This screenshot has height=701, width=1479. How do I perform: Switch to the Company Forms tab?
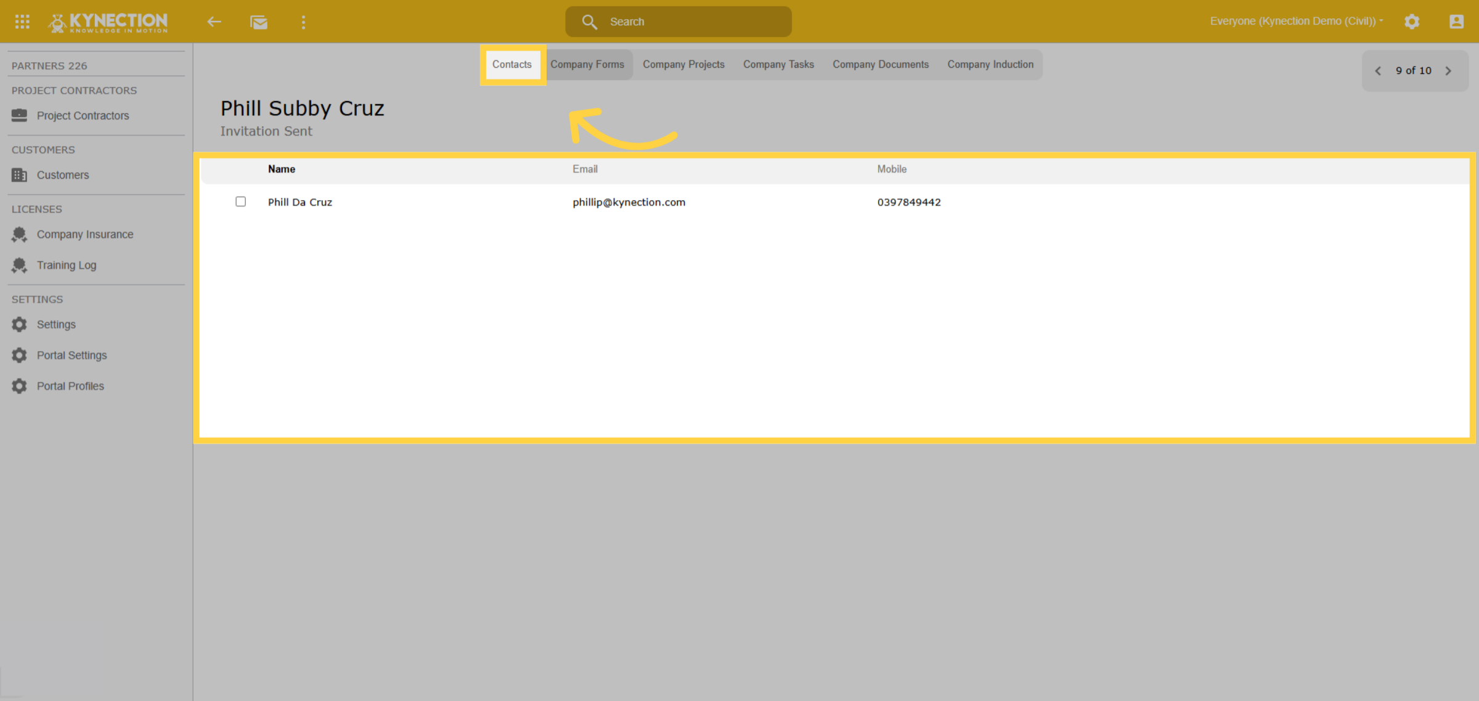coord(587,64)
